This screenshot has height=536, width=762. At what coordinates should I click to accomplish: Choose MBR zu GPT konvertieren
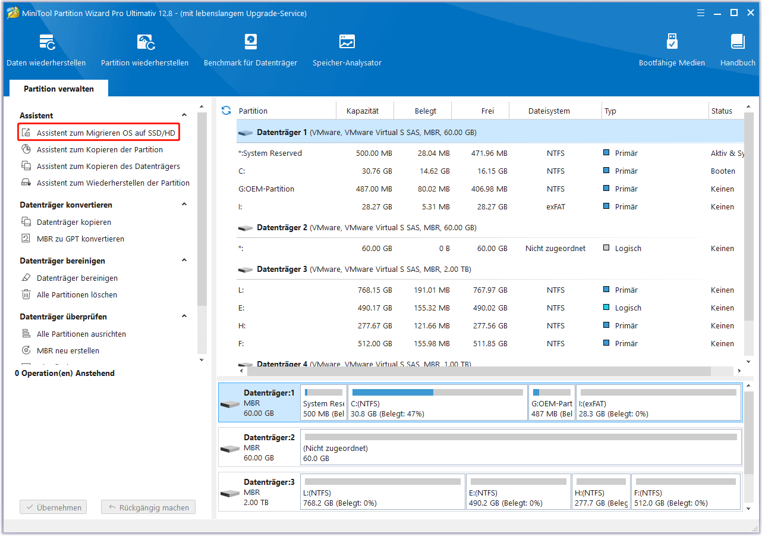[x=80, y=239]
